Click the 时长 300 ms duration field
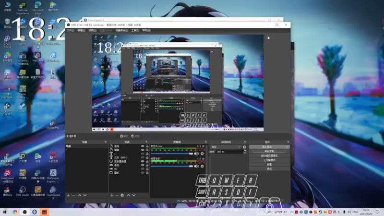This screenshot has height=216, width=384. (x=229, y=152)
